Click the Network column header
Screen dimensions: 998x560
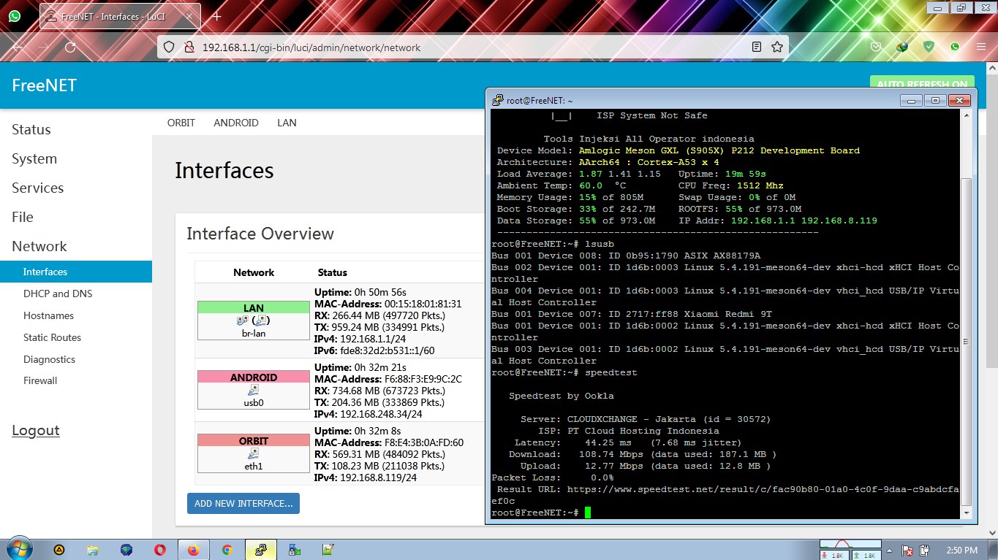click(x=254, y=272)
